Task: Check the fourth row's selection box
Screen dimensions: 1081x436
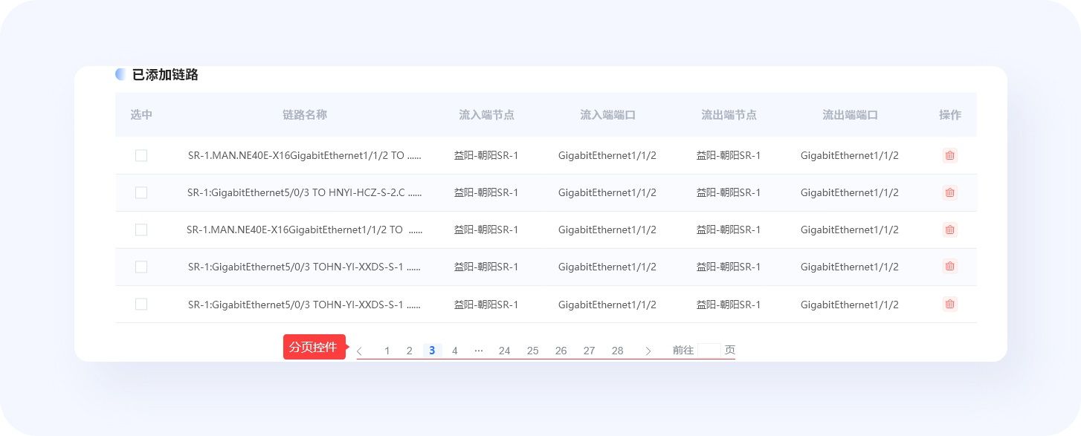Action: [x=141, y=267]
